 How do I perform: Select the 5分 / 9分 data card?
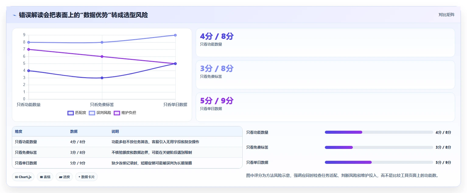325,107
